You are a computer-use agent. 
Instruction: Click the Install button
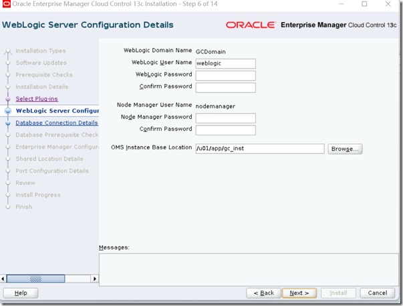[338, 293]
